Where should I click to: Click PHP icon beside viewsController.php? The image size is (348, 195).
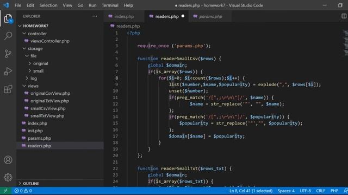coord(27,41)
